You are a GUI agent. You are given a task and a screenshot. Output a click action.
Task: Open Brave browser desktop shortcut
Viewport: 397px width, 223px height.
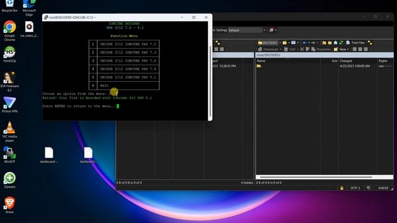tap(9, 205)
